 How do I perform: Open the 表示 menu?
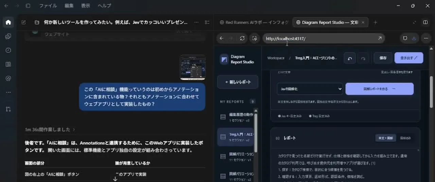(x=86, y=6)
